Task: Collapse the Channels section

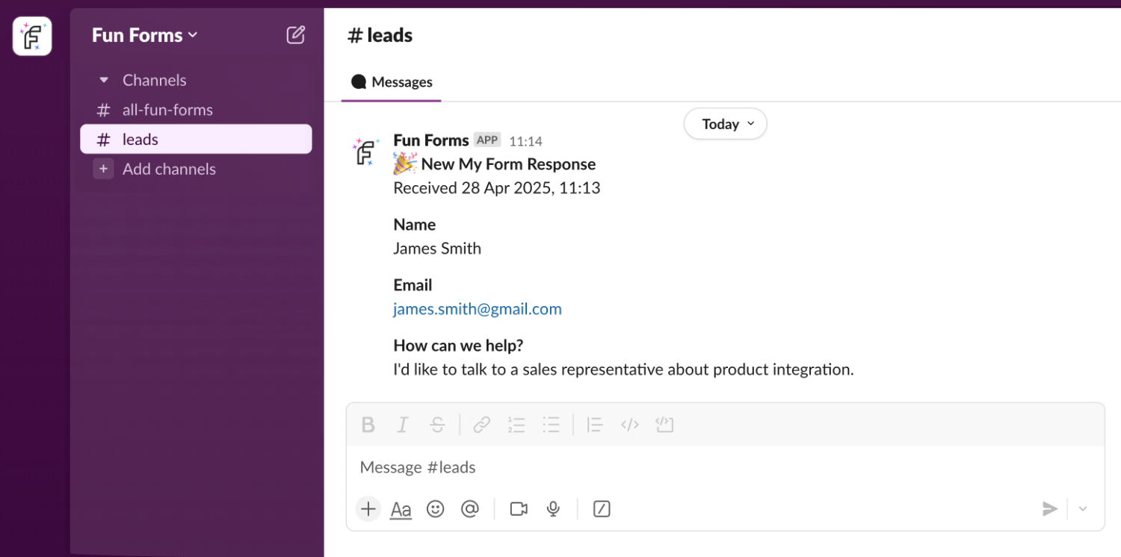Action: coord(104,80)
